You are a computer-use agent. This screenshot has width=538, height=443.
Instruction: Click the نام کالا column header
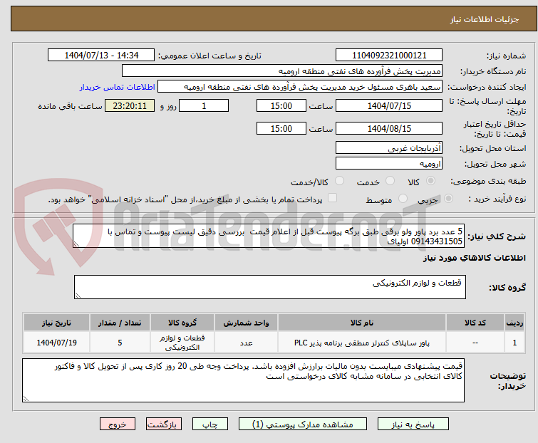coord(362,323)
